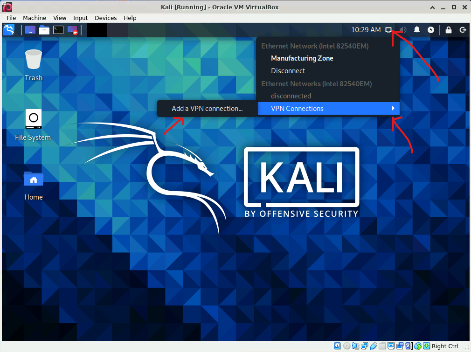471x352 pixels.
Task: Click the hard disk activity status icon
Action: (x=337, y=346)
